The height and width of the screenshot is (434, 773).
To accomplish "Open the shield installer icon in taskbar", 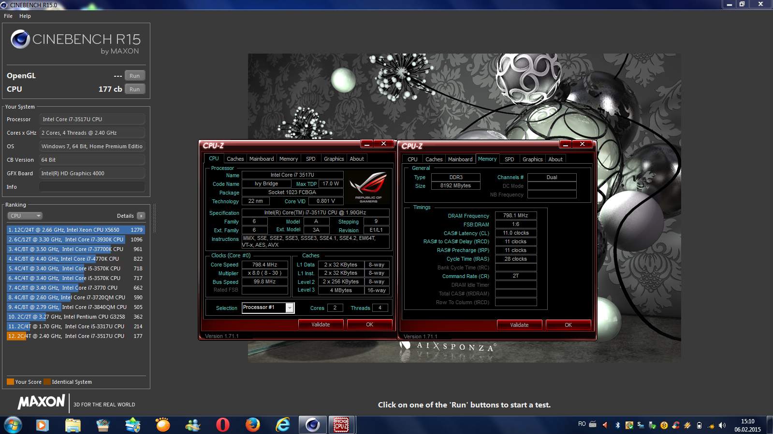I will (132, 425).
